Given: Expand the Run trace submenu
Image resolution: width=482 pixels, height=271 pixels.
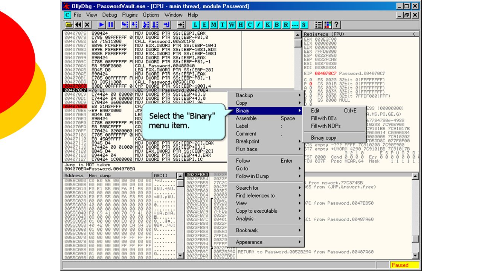Looking at the screenshot, I should click(265, 149).
